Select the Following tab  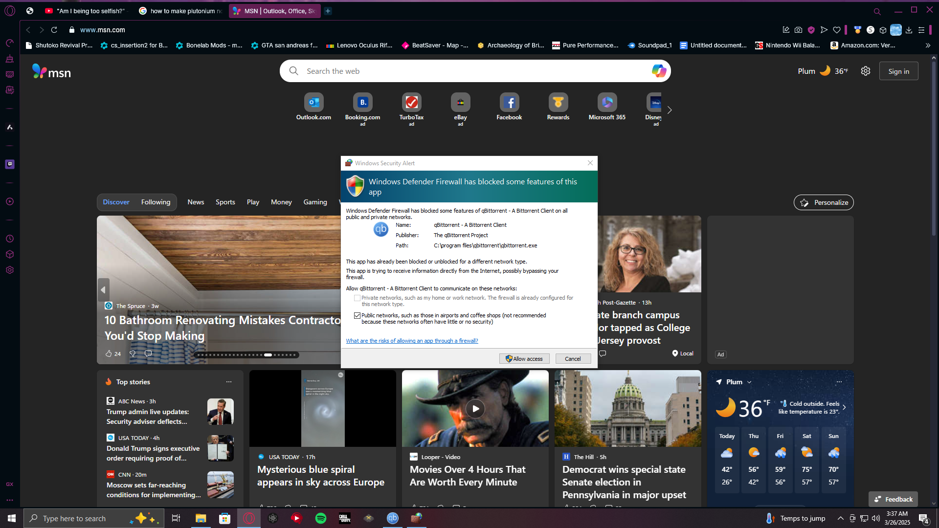[156, 202]
